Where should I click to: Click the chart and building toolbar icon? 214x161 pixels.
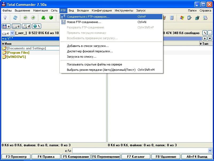(x=197, y=18)
